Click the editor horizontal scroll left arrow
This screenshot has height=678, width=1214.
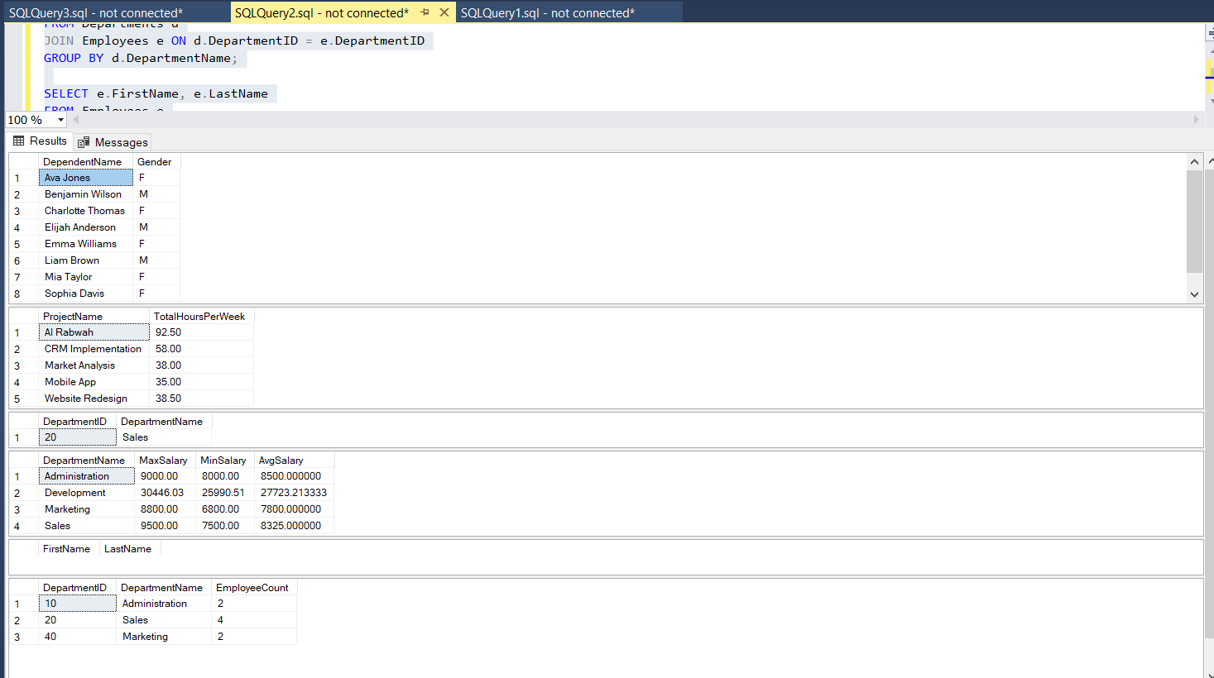76,120
